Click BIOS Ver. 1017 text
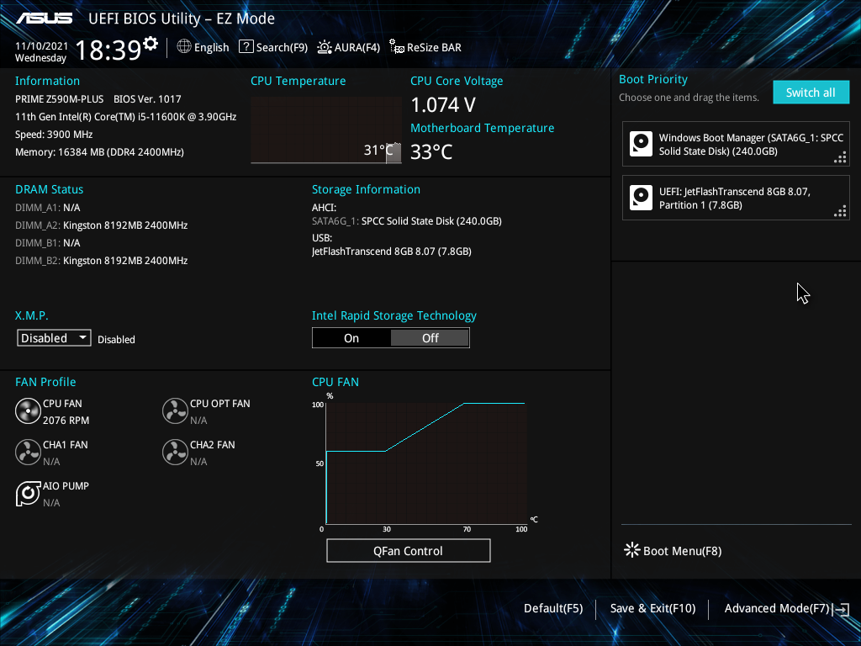 tap(147, 99)
